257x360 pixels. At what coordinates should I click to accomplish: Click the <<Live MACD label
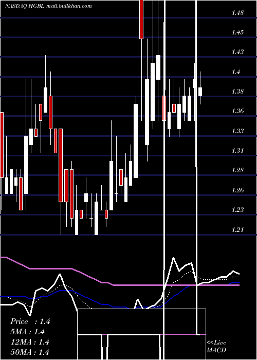click(x=216, y=346)
